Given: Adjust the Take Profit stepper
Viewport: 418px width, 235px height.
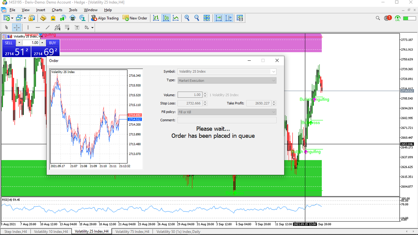Looking at the screenshot, I should pos(274,103).
